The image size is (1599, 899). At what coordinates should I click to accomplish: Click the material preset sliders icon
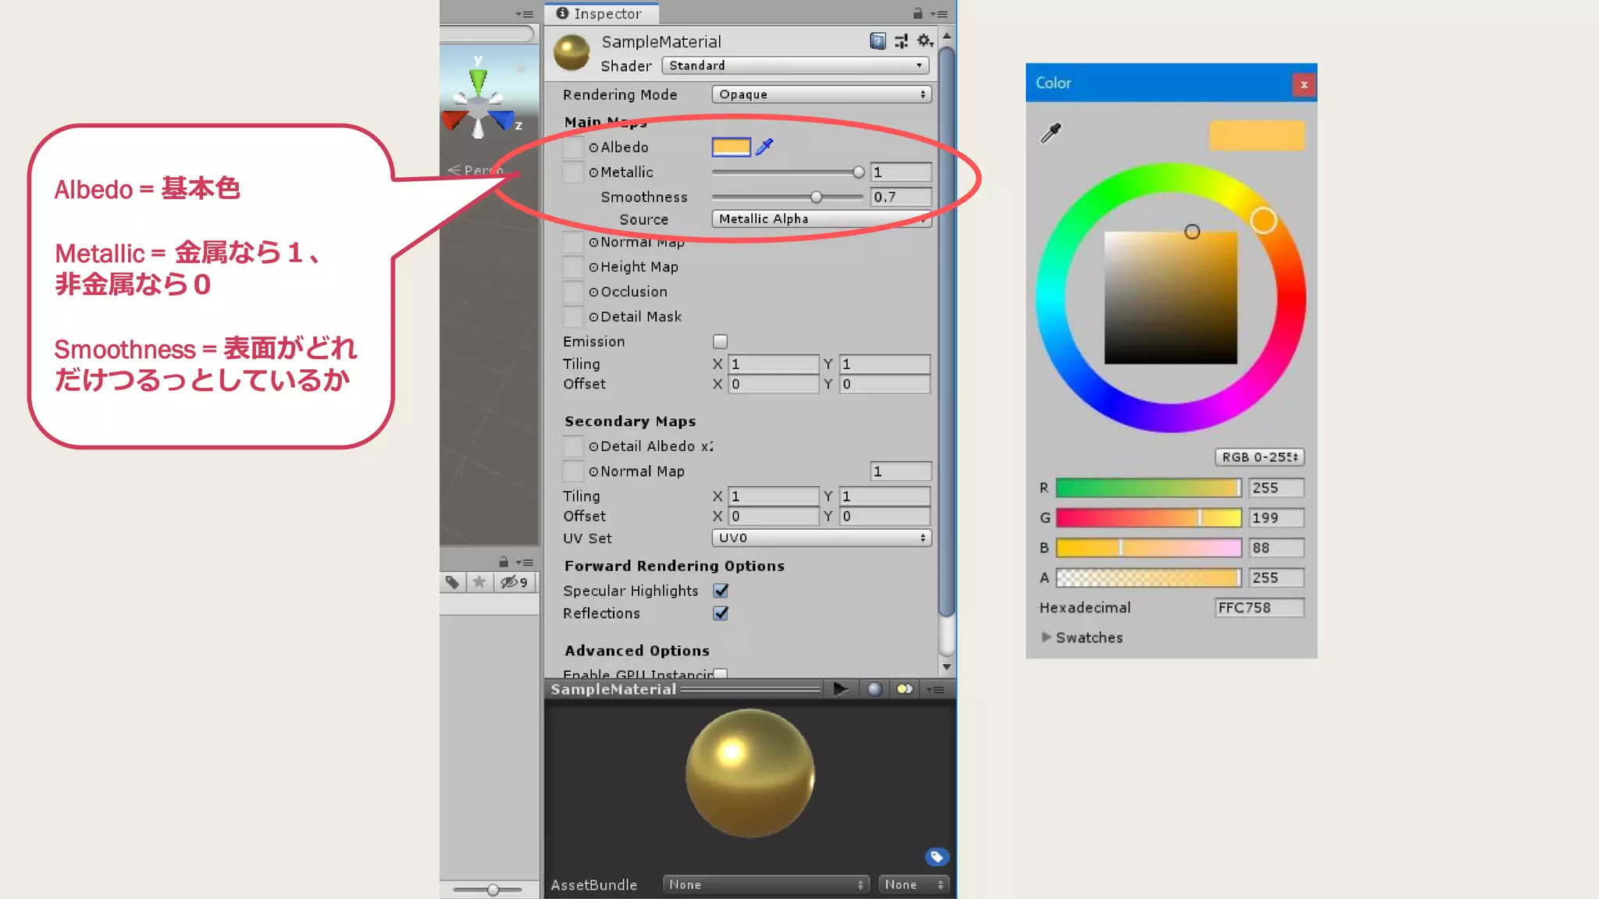pyautogui.click(x=901, y=41)
